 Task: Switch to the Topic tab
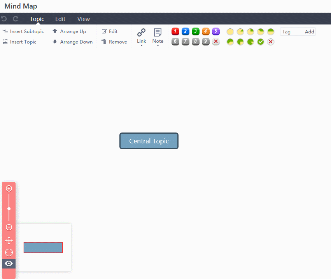(37, 19)
